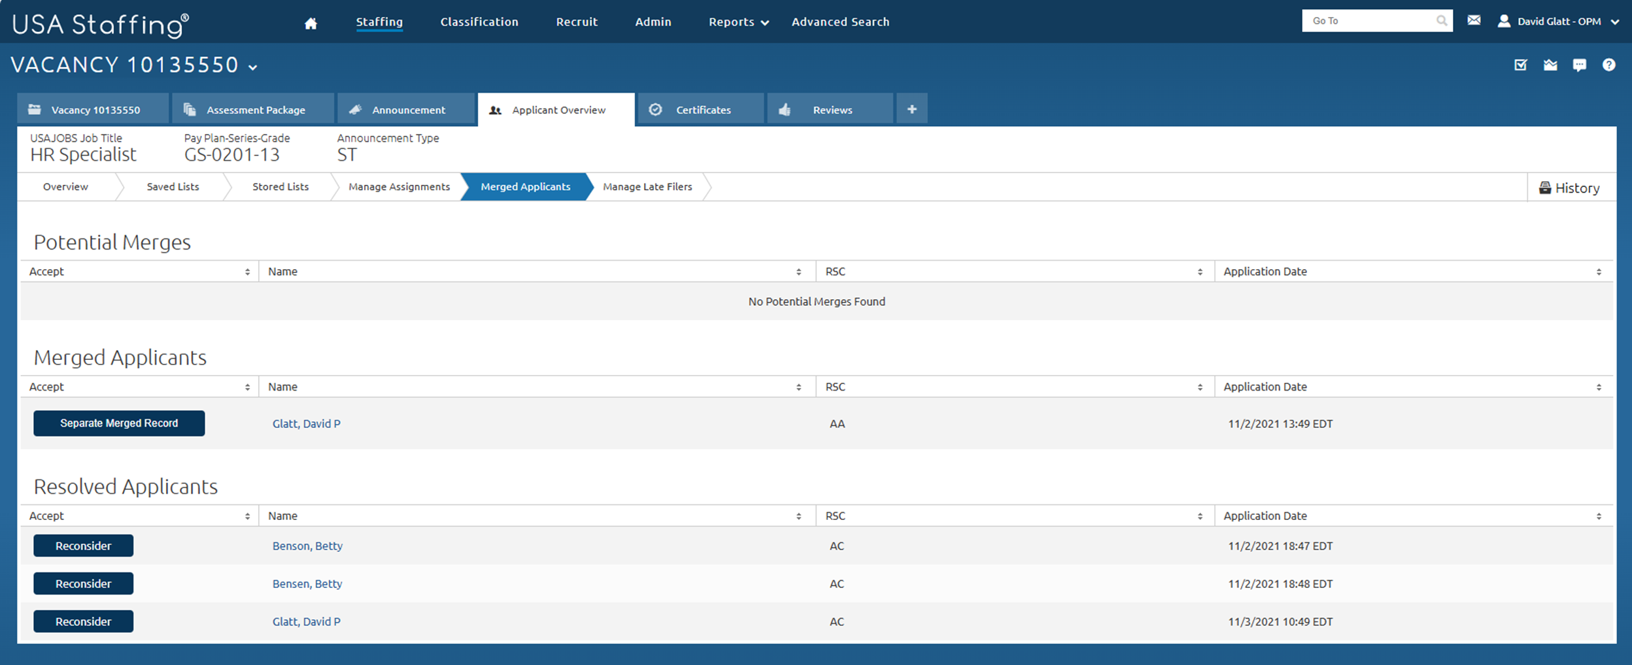Viewport: 1632px width, 665px height.
Task: Sort Potential Merges by Accept column
Action: [247, 272]
